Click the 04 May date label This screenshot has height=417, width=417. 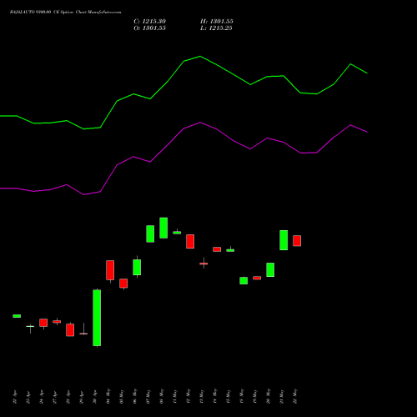tap(108, 396)
